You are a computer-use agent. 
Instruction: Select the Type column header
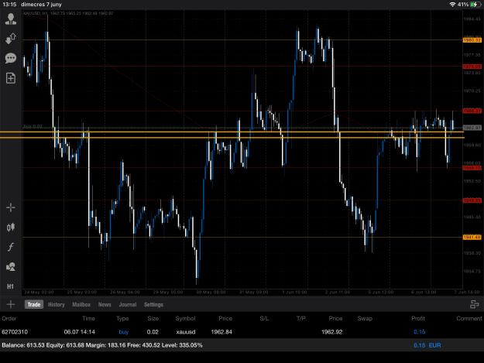tap(122, 319)
